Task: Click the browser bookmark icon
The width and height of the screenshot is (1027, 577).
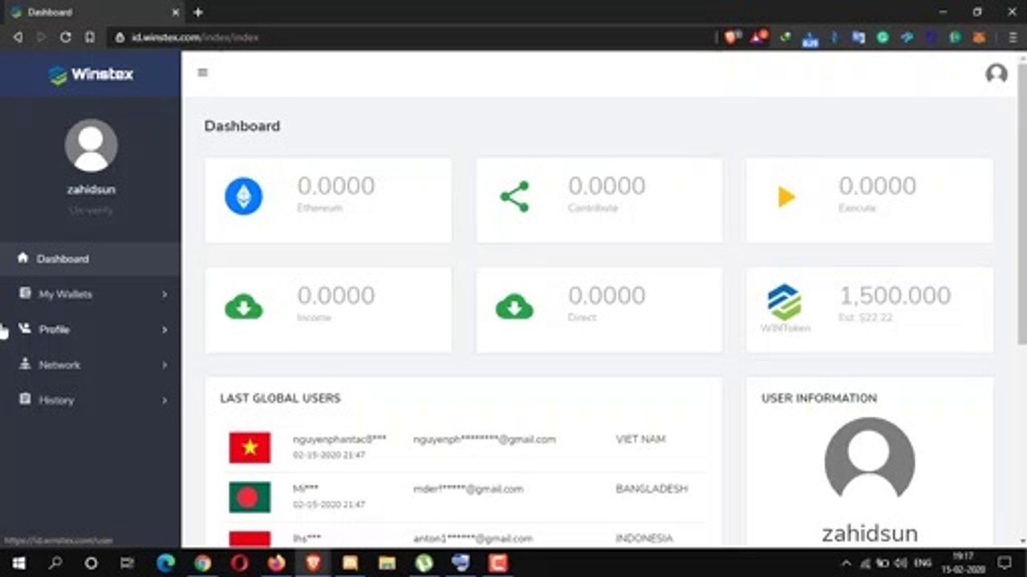Action: pos(89,37)
